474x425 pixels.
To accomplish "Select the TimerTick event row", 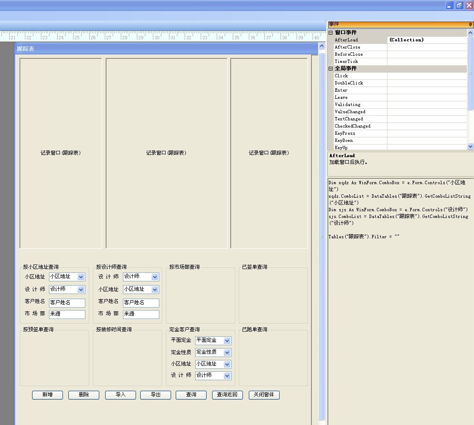I will point(400,62).
